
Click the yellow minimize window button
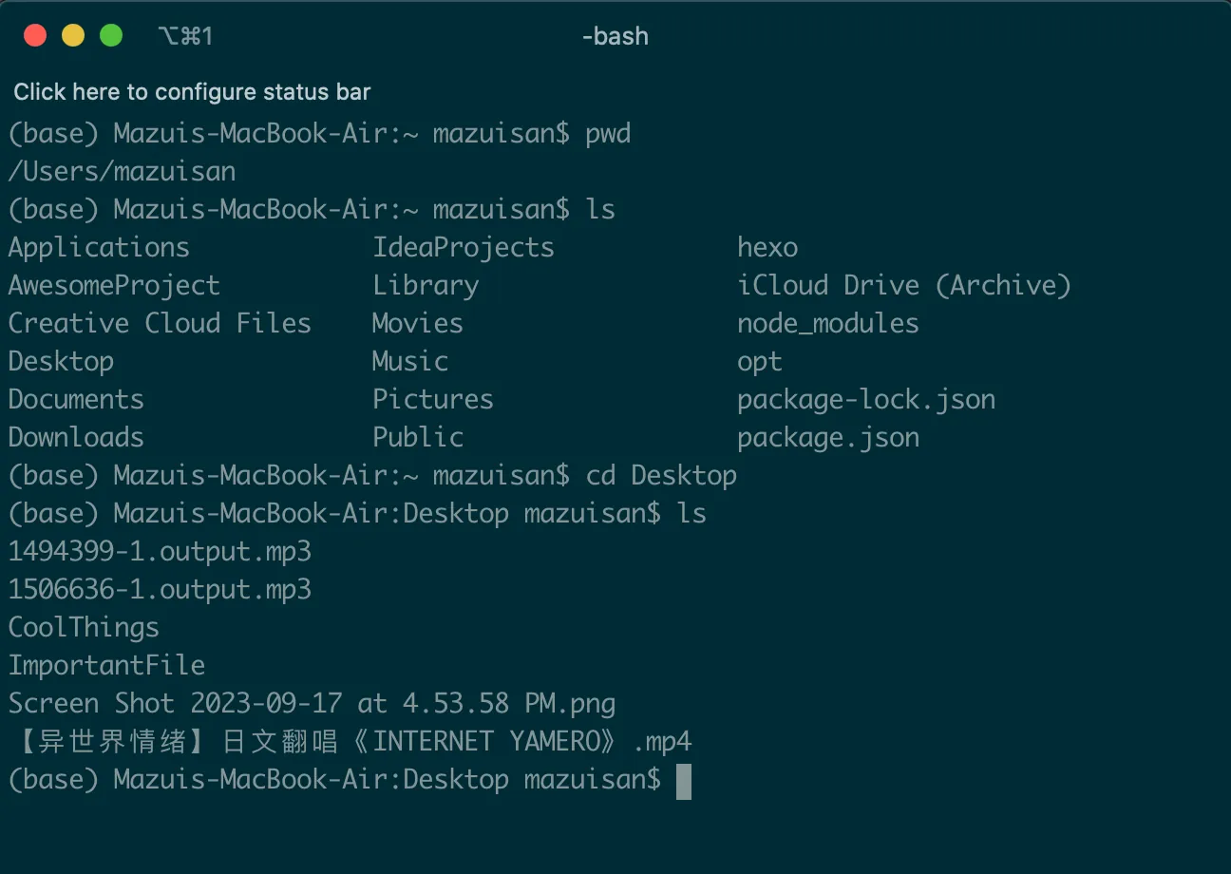pos(73,36)
